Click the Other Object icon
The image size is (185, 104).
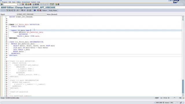[x=12, y=10]
